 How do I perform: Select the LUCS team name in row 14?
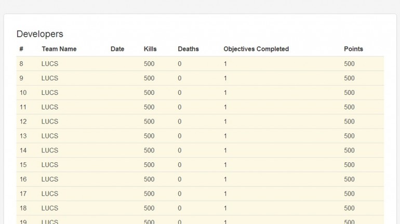tap(50, 150)
